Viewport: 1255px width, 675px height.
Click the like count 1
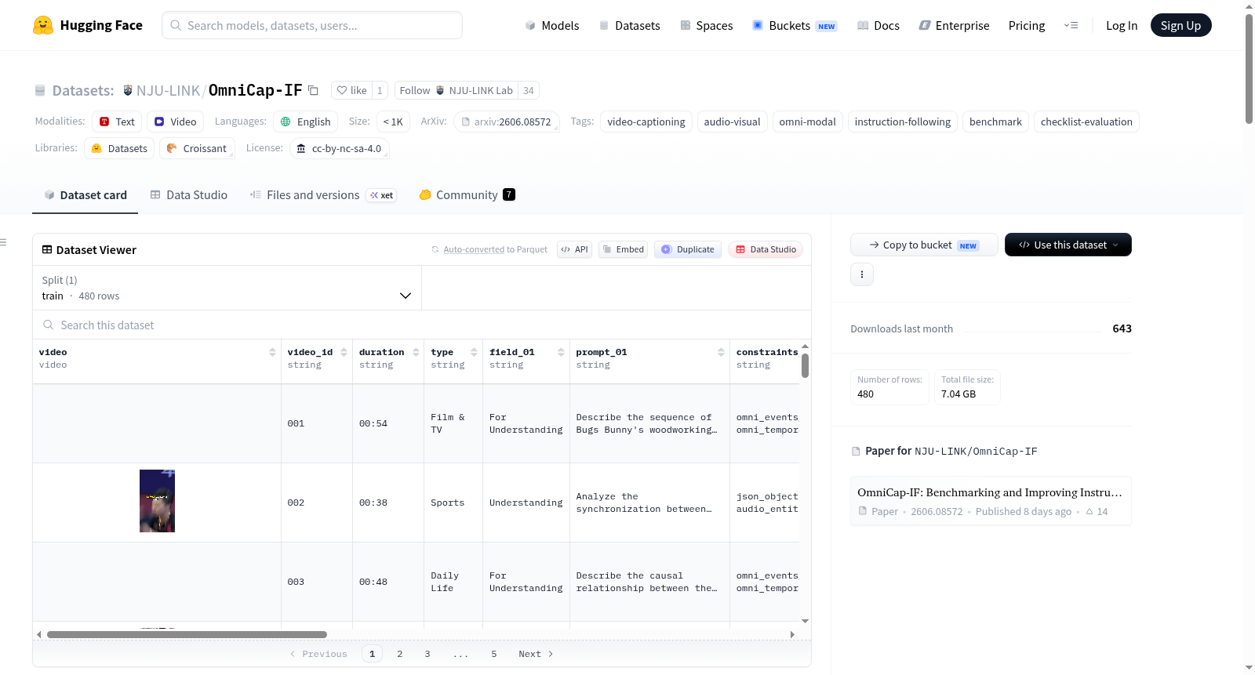pyautogui.click(x=380, y=90)
